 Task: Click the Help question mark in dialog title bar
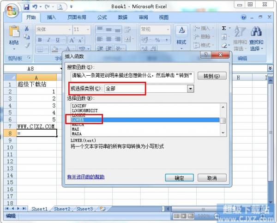tap(204, 55)
